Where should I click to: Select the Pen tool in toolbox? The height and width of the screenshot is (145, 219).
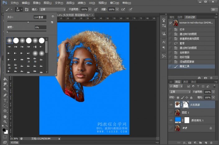pyautogui.click(x=5, y=95)
